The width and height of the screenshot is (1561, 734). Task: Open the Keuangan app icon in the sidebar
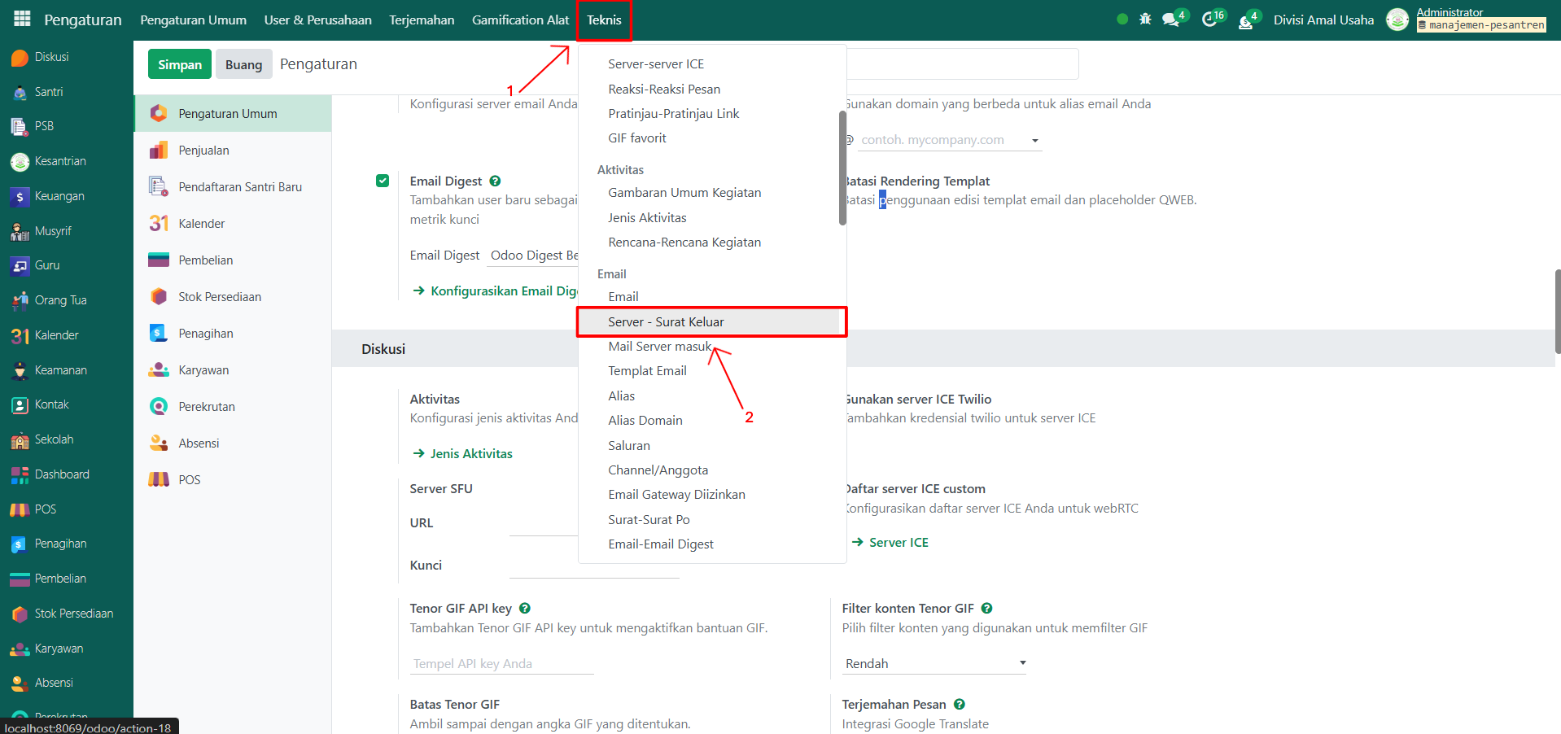(x=20, y=197)
